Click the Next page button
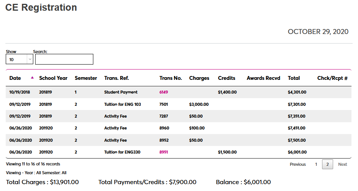Image resolution: width=358 pixels, height=191 pixels. pos(342,164)
